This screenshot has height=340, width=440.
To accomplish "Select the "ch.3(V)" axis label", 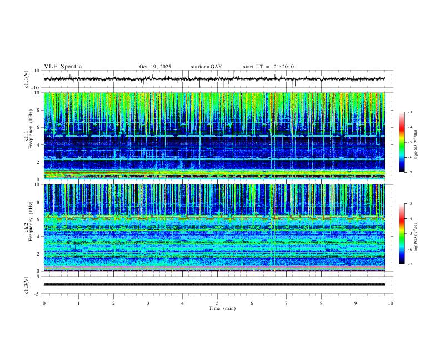I will (27, 285).
